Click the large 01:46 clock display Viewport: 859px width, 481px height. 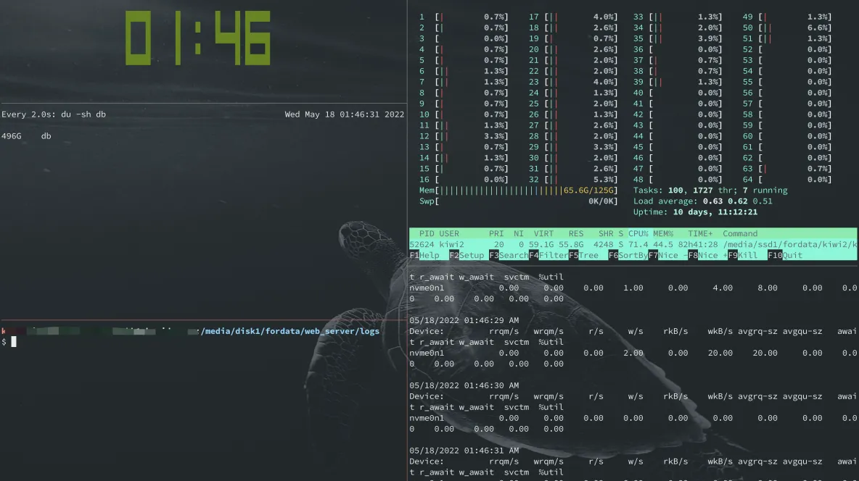(x=198, y=38)
